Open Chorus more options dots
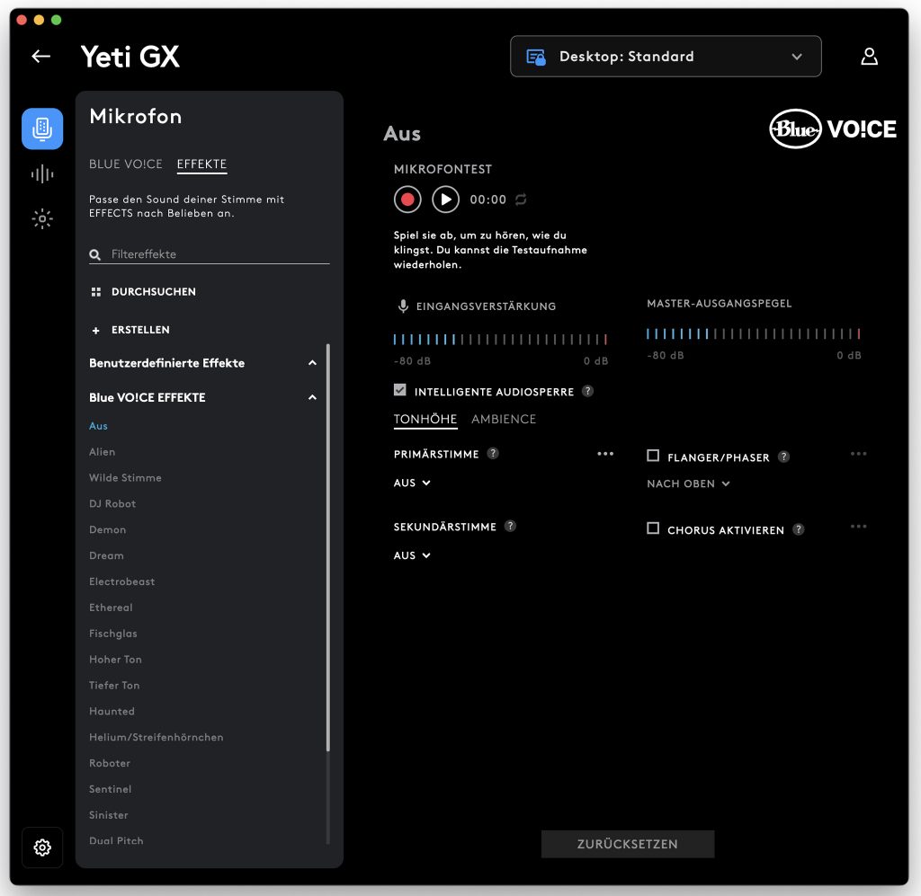Image resolution: width=921 pixels, height=896 pixels. pyautogui.click(x=859, y=527)
